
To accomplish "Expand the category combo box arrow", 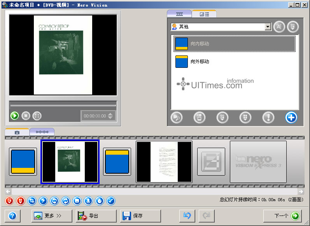I will coord(268,27).
